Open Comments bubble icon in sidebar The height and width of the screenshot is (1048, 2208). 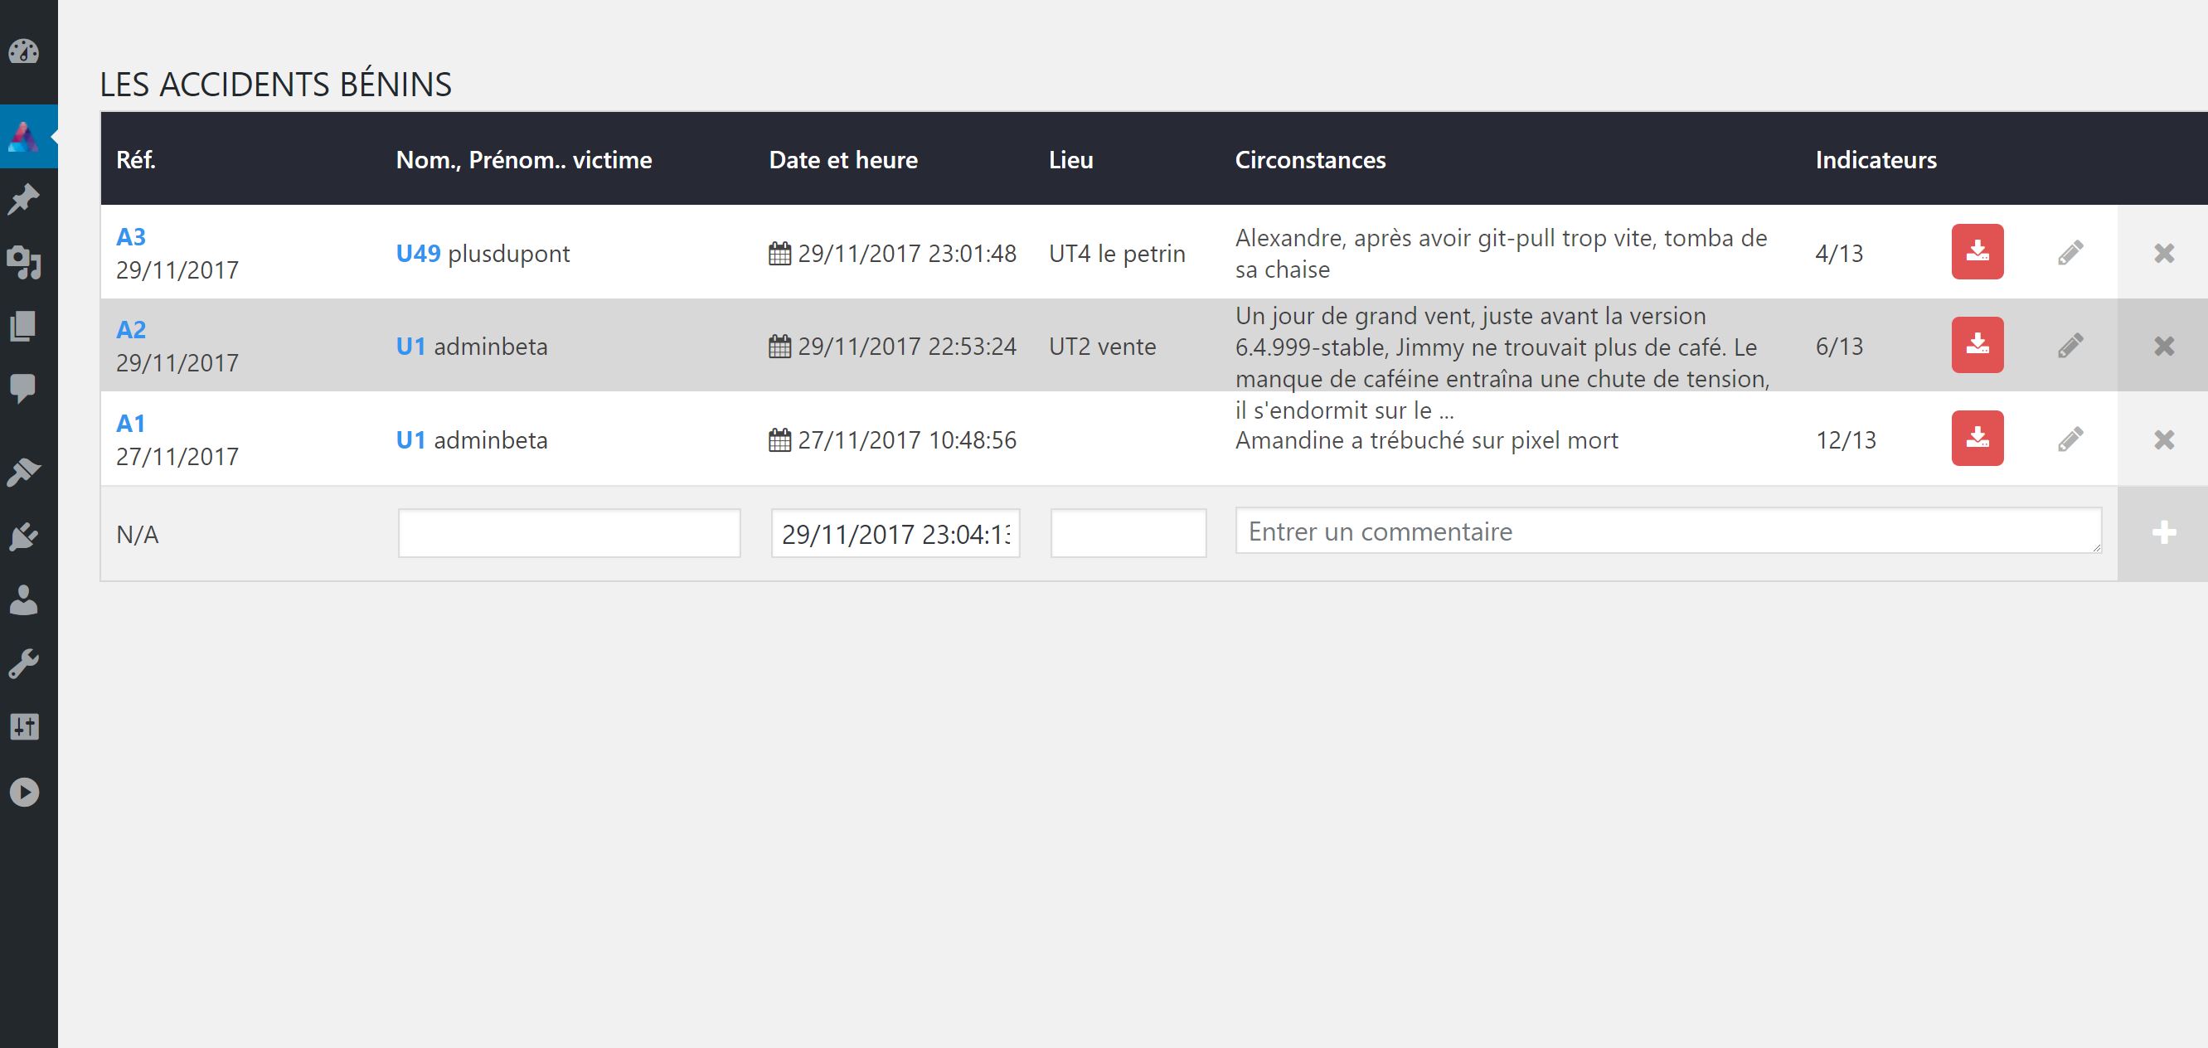(x=24, y=388)
